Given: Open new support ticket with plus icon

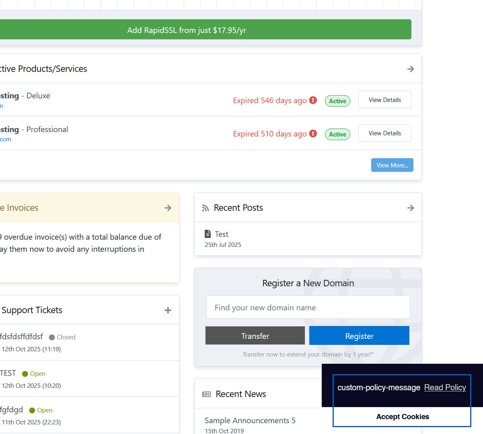Looking at the screenshot, I should tap(168, 310).
